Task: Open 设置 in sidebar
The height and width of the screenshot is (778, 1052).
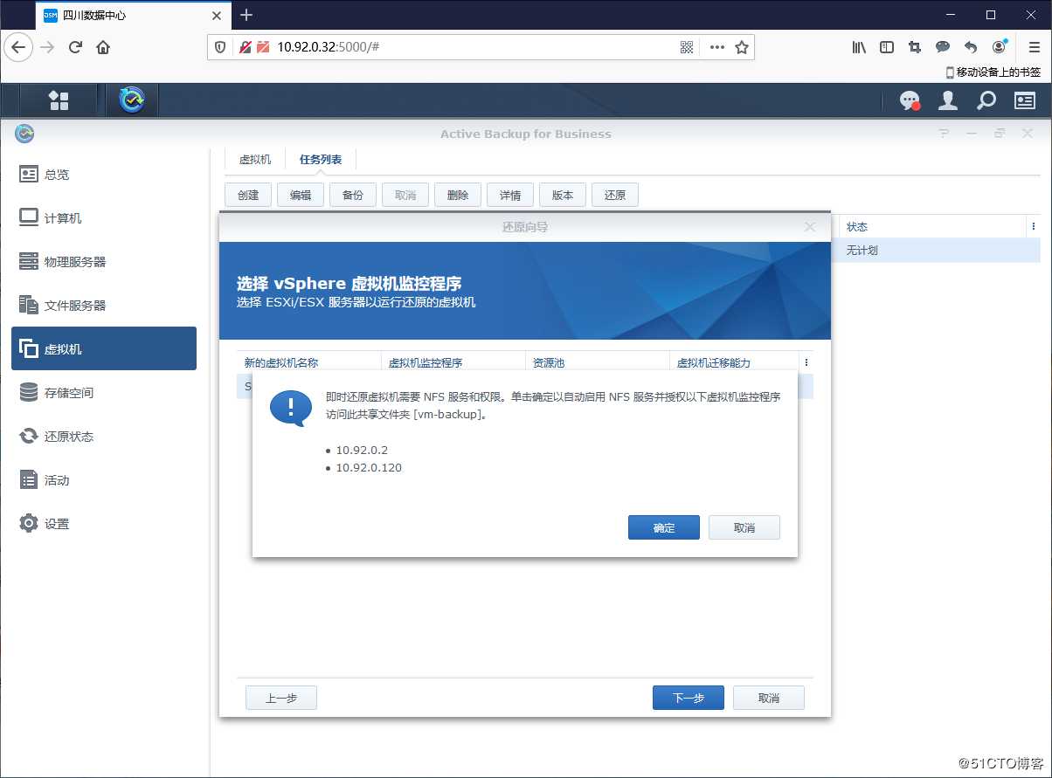Action: point(104,523)
